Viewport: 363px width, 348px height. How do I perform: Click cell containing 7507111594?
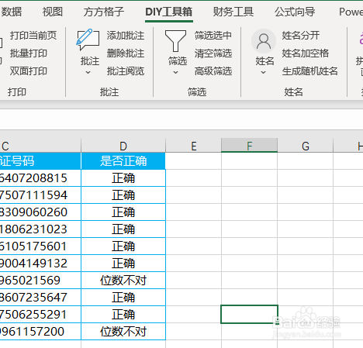tap(40, 195)
